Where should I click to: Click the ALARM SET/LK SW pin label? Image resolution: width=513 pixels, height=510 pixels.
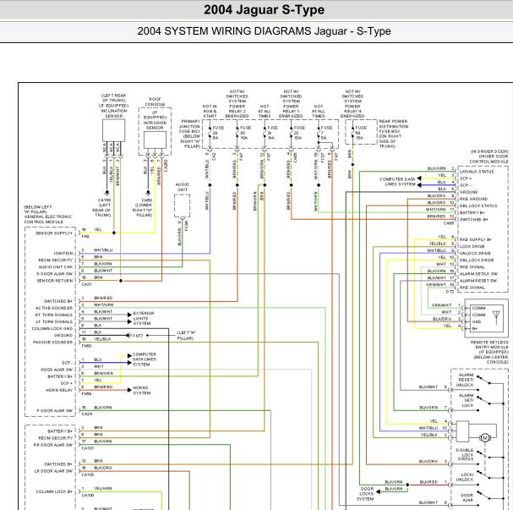pyautogui.click(x=478, y=274)
